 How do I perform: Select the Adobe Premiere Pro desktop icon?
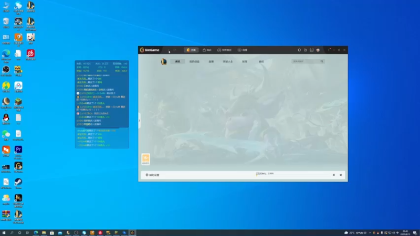(18, 153)
